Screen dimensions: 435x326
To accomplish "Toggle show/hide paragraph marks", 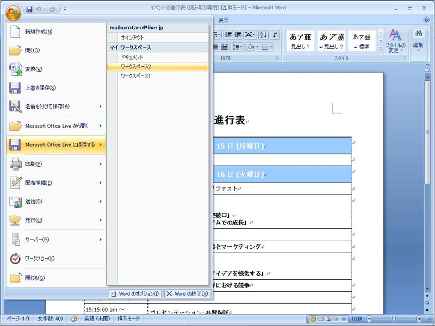I will (275, 35).
